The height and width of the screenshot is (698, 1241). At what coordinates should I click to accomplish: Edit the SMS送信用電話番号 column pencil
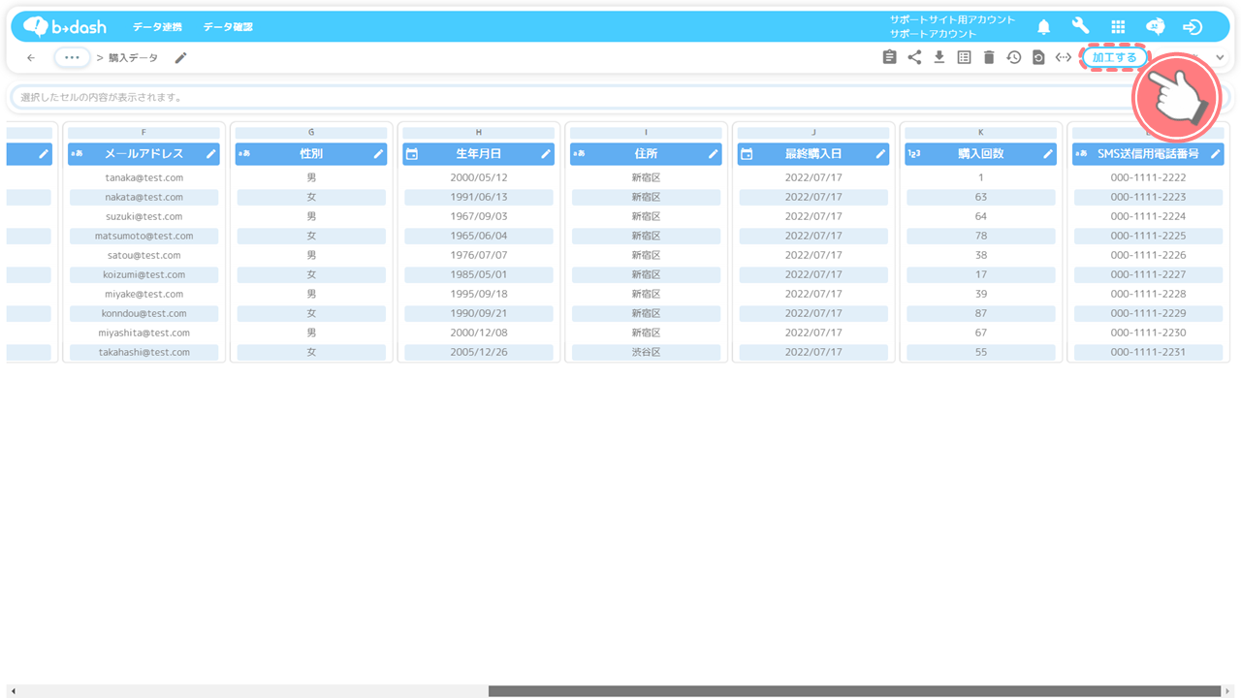click(1216, 154)
